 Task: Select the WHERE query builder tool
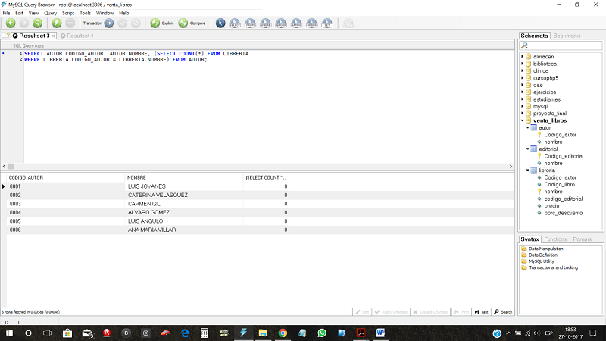point(266,23)
